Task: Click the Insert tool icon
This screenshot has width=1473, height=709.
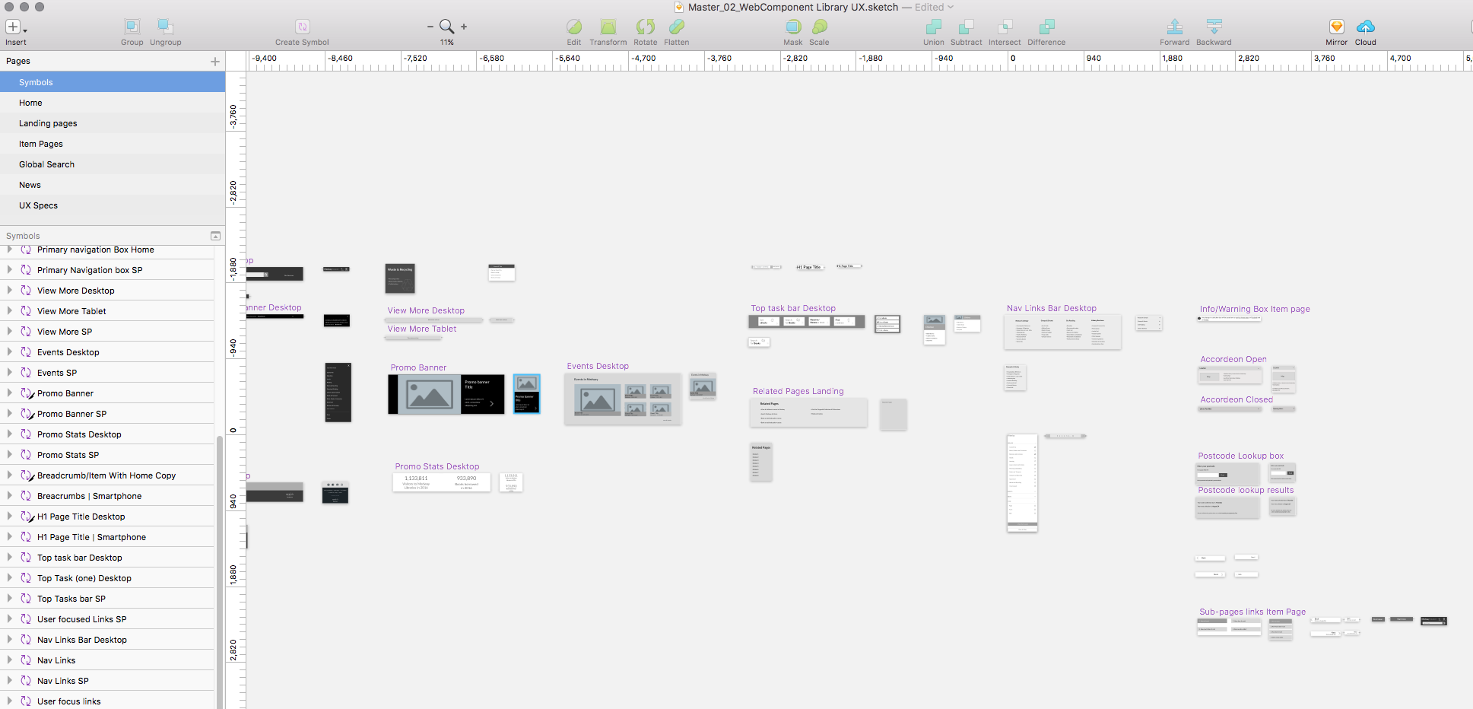Action: [13, 27]
